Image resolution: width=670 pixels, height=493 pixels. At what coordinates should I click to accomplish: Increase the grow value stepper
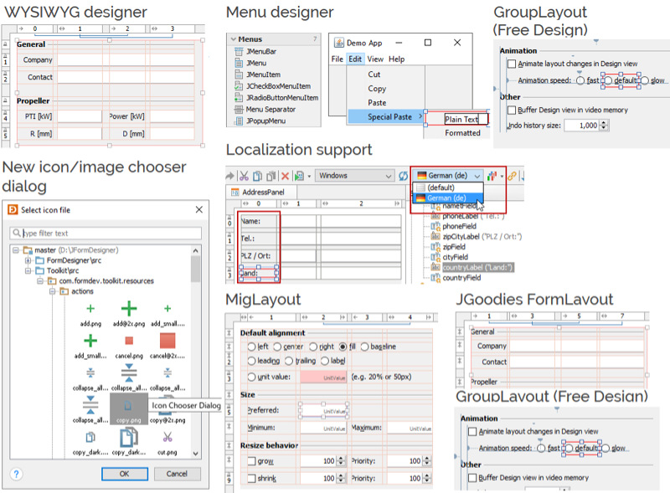[x=341, y=459]
